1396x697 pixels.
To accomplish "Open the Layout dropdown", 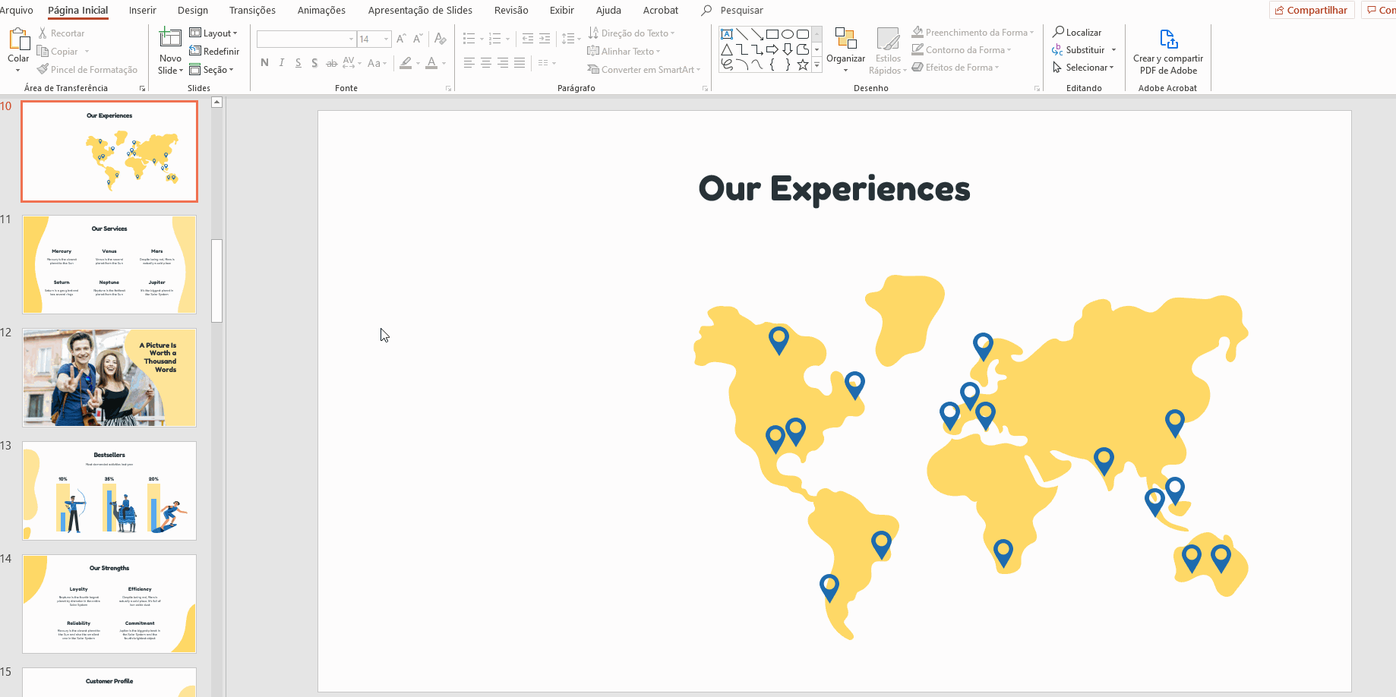I will 213,33.
